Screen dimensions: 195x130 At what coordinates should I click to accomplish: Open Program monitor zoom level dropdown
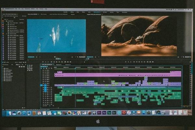97,57
